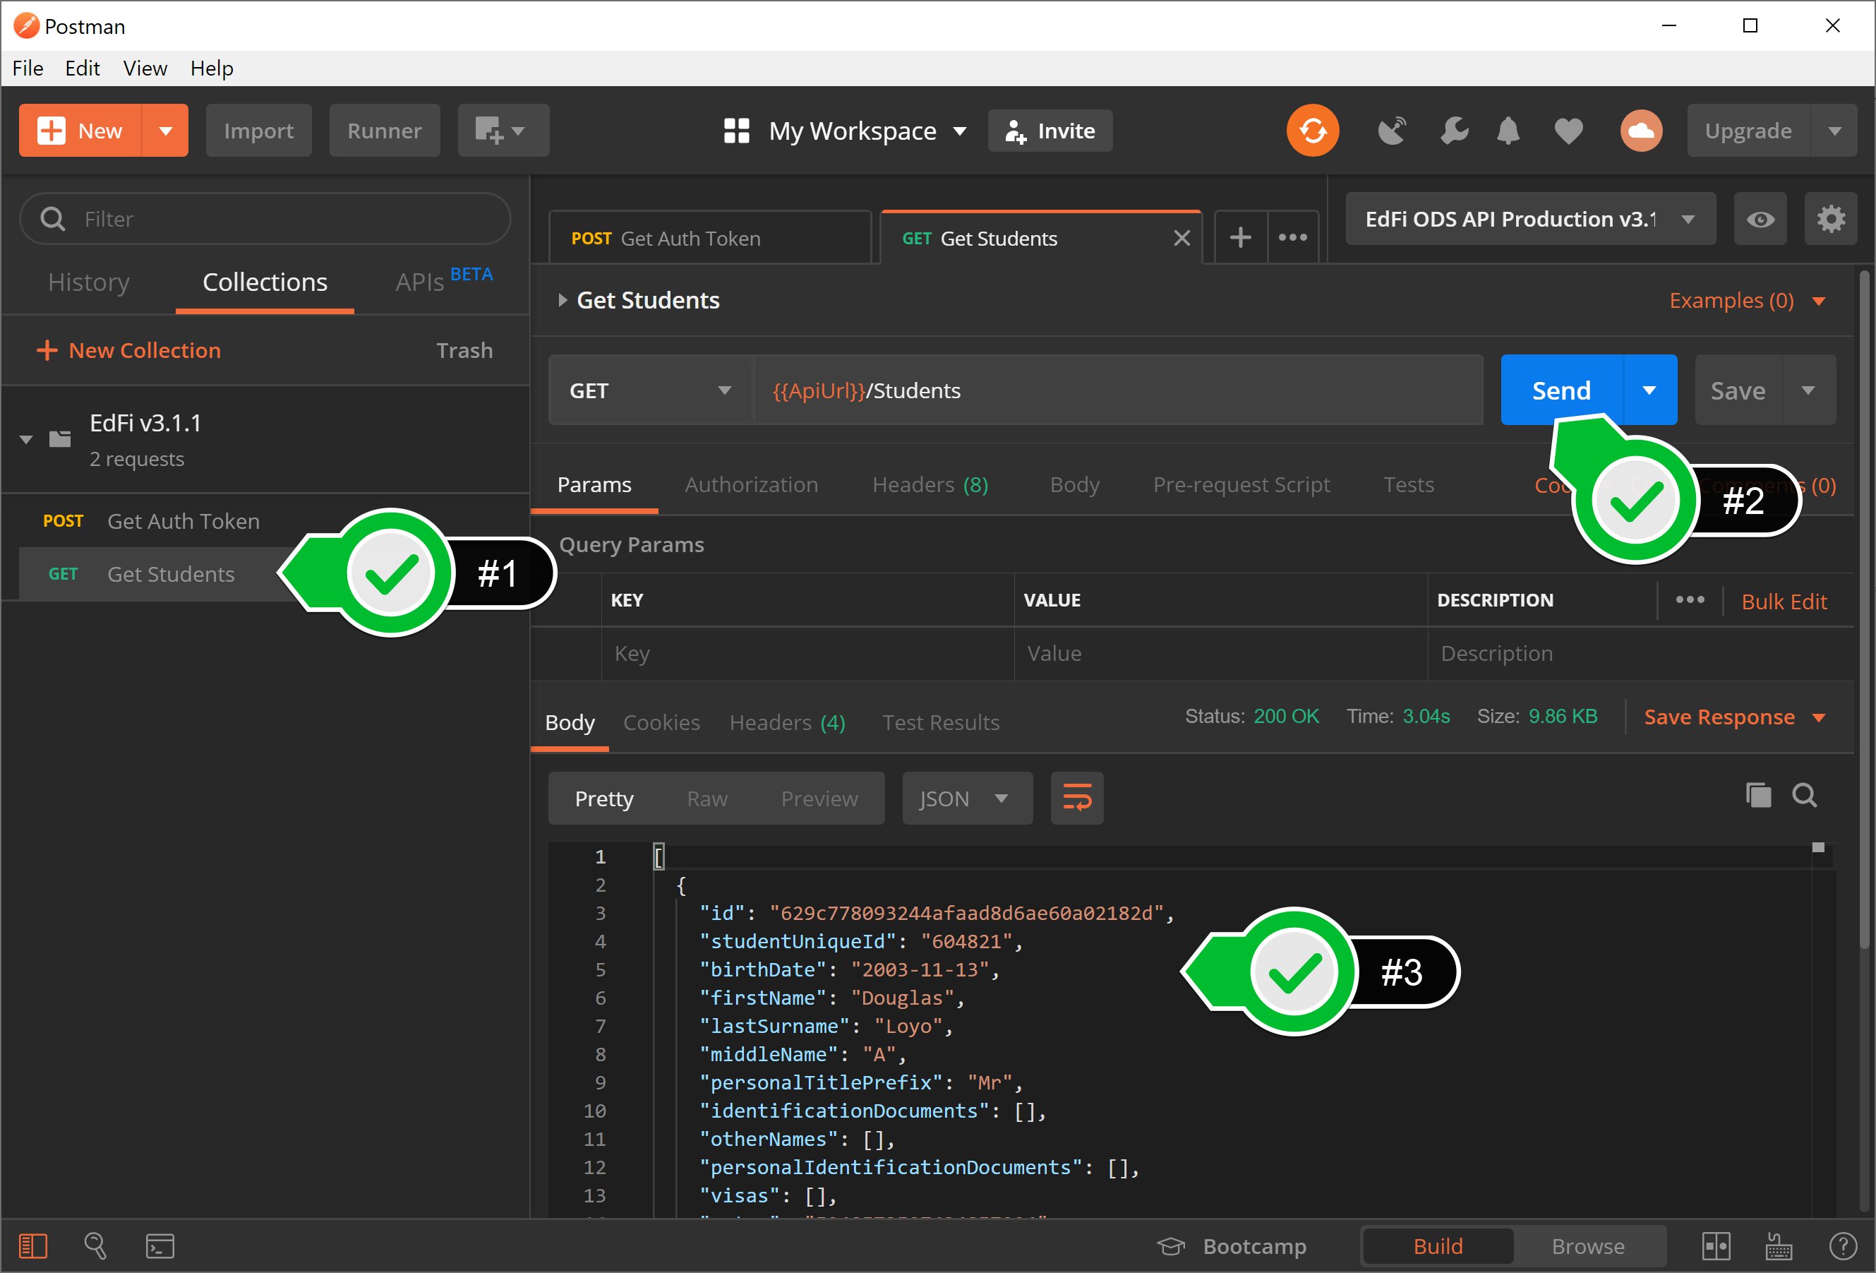Select Raw response view
This screenshot has height=1273, width=1876.
pyautogui.click(x=707, y=798)
